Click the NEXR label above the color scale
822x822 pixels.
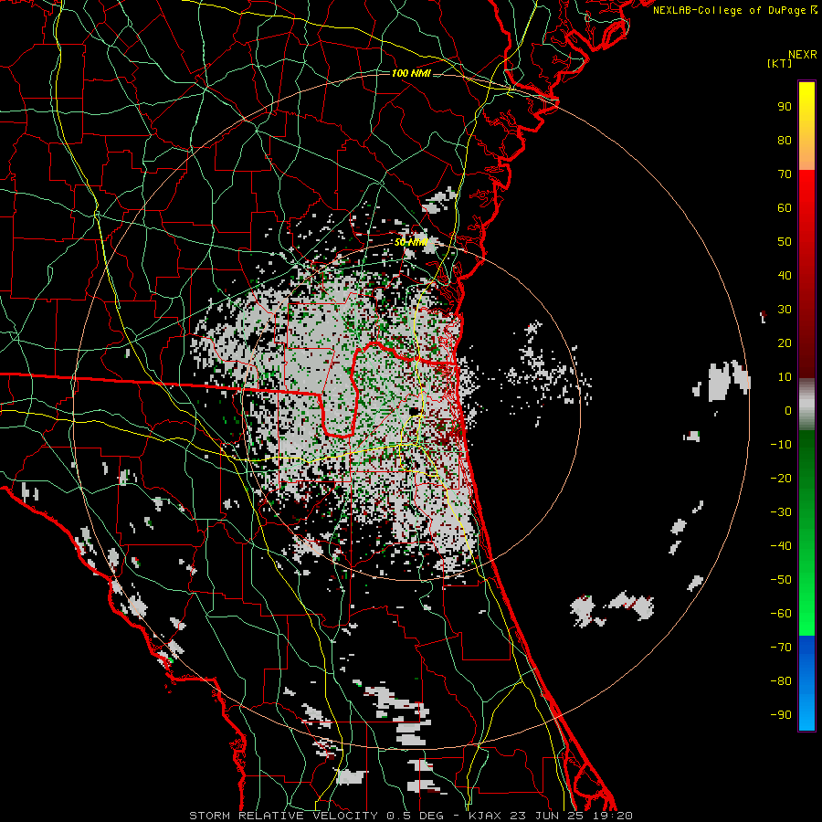point(803,55)
